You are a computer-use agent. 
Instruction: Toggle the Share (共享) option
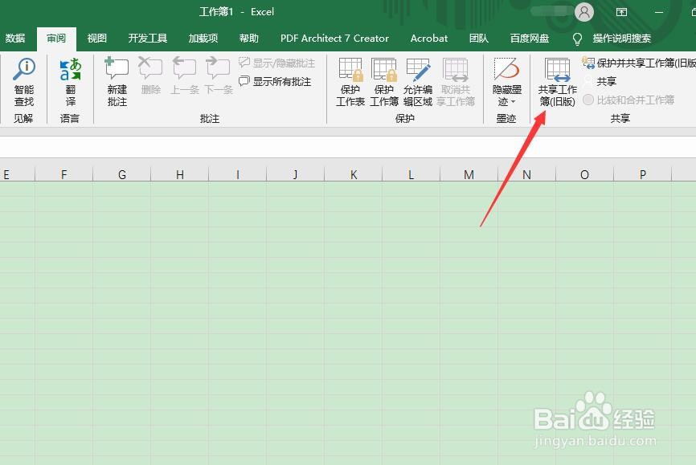point(608,81)
